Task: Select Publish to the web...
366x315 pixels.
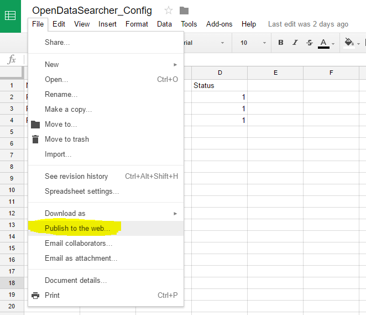Action: (106, 228)
